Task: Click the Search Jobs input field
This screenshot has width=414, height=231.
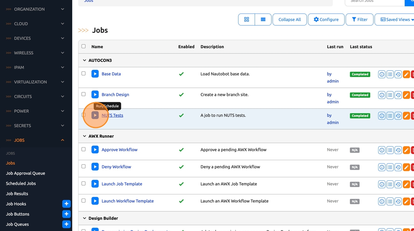Action: pos(374,1)
